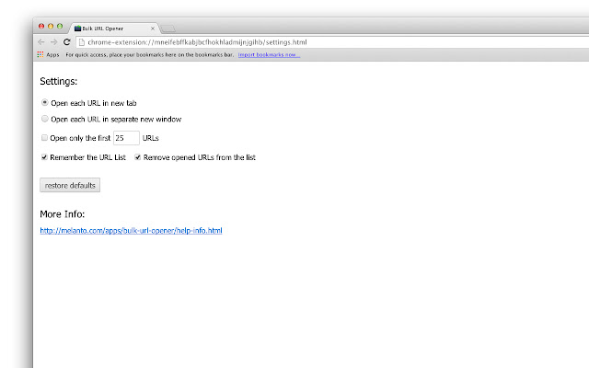The image size is (589, 368).
Task: Select the Bulk URL Opener tab
Action: click(113, 29)
